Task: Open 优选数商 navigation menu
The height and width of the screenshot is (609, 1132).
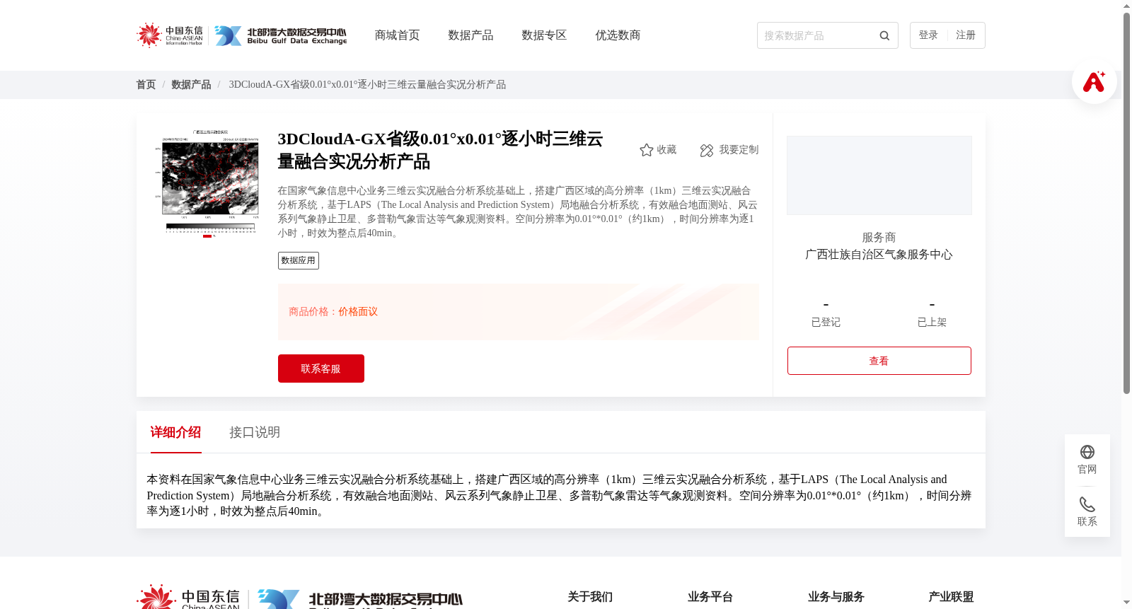Action: tap(618, 35)
